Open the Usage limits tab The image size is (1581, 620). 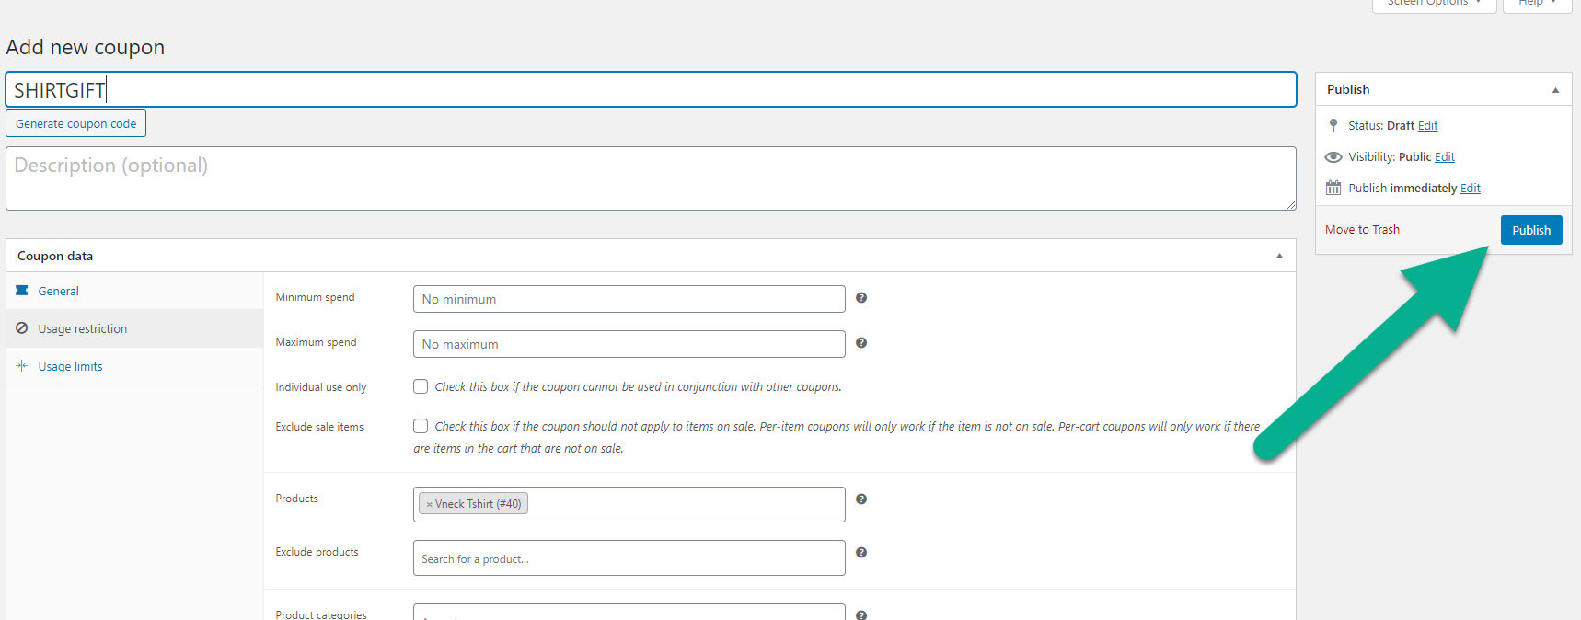(70, 367)
